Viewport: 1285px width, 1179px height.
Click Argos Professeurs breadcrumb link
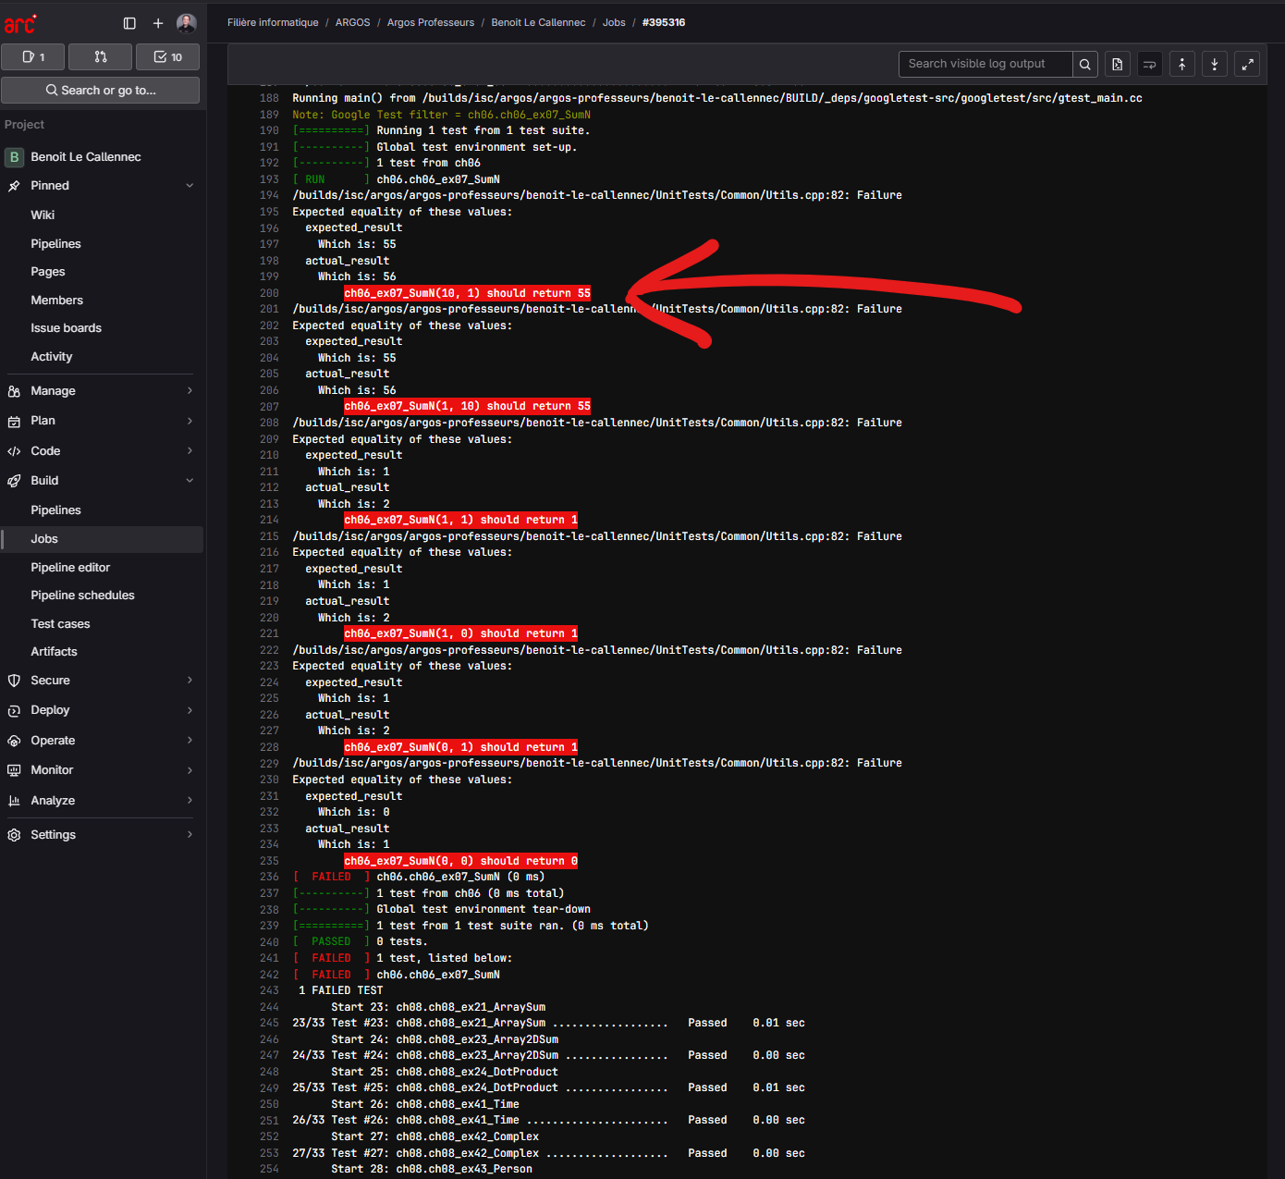click(430, 23)
